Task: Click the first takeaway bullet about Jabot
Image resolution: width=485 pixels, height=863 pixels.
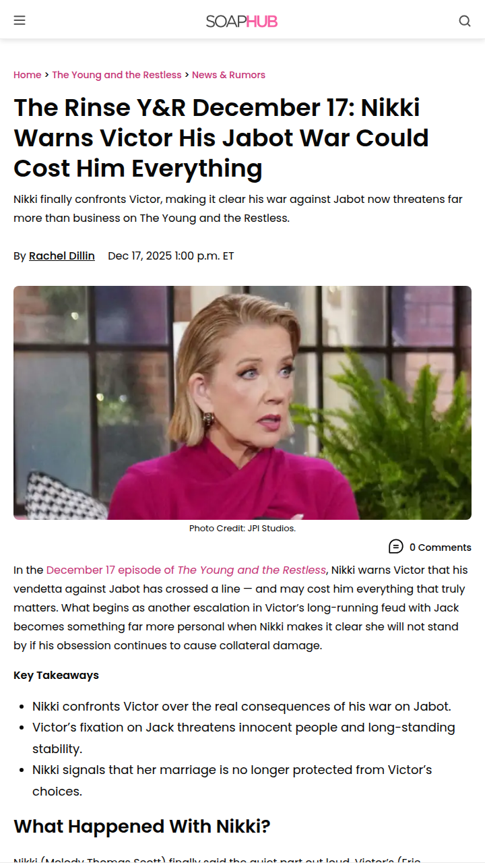Action: point(242,707)
